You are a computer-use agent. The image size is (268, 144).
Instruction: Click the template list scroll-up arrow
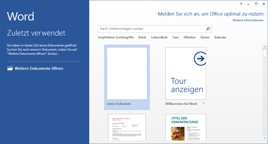tap(265, 47)
